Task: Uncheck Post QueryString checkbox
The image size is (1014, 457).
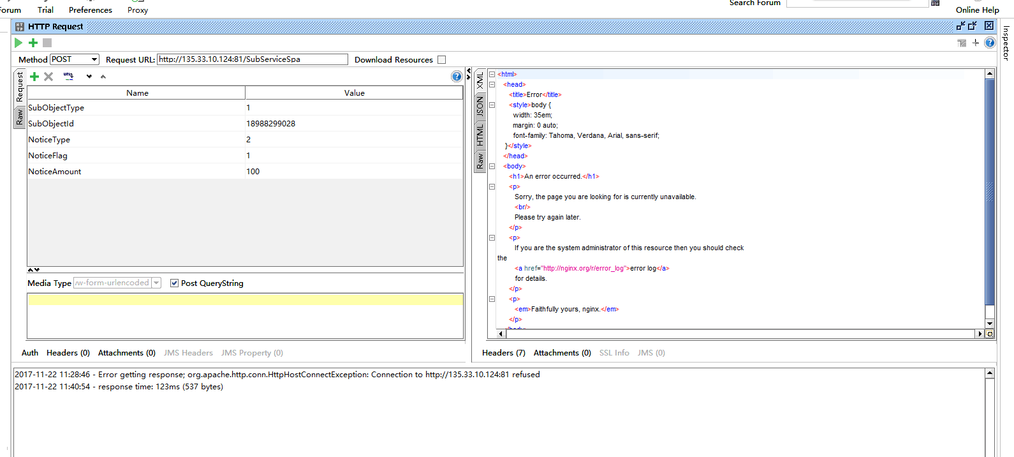Action: (174, 283)
